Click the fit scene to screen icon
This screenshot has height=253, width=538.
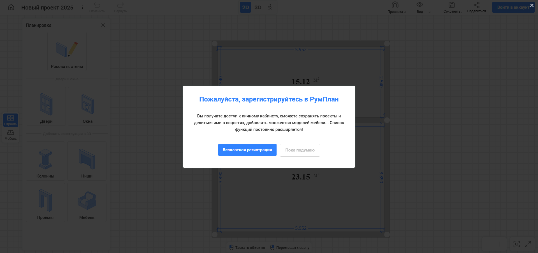click(517, 244)
